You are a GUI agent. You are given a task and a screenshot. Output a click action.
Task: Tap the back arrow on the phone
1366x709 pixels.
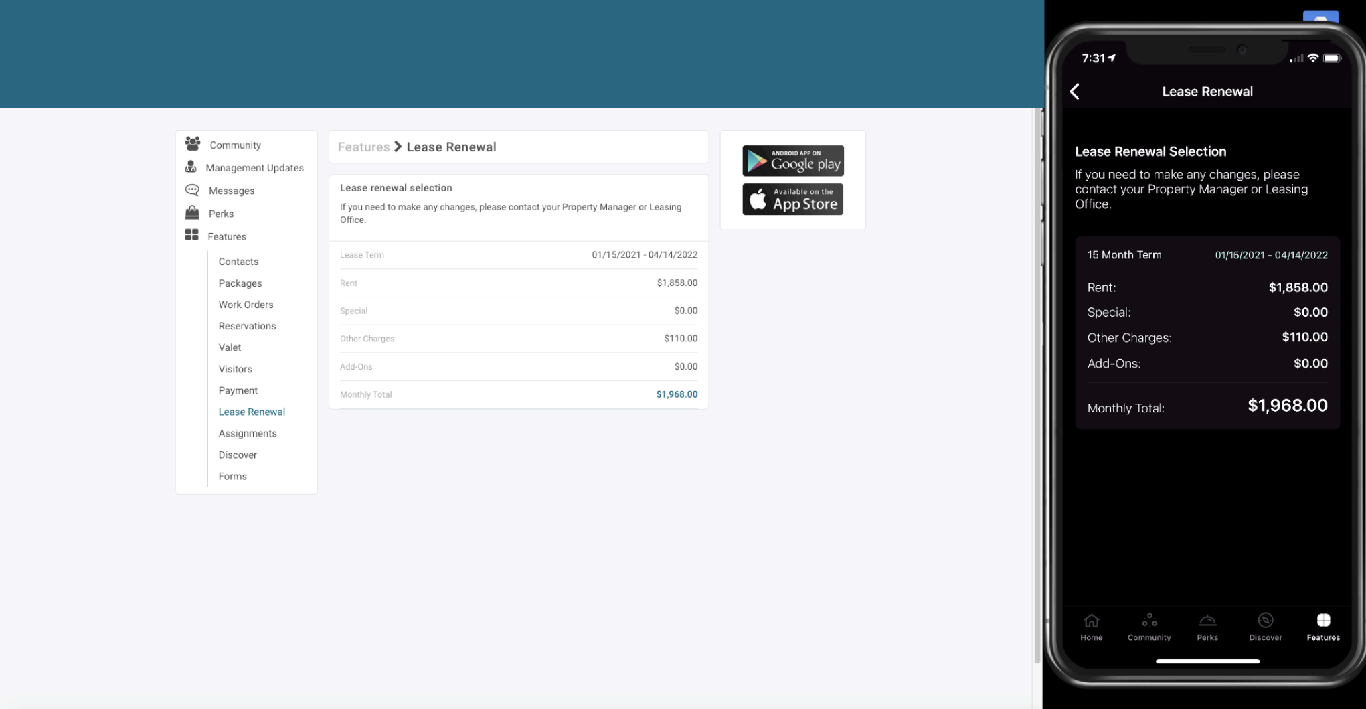(x=1075, y=92)
